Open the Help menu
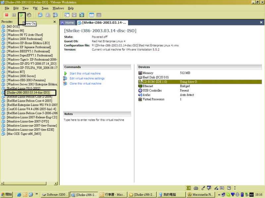The height and width of the screenshot is (198, 265). (71, 8)
